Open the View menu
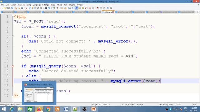This screenshot has height=112, width=200. (x=20, y=5)
